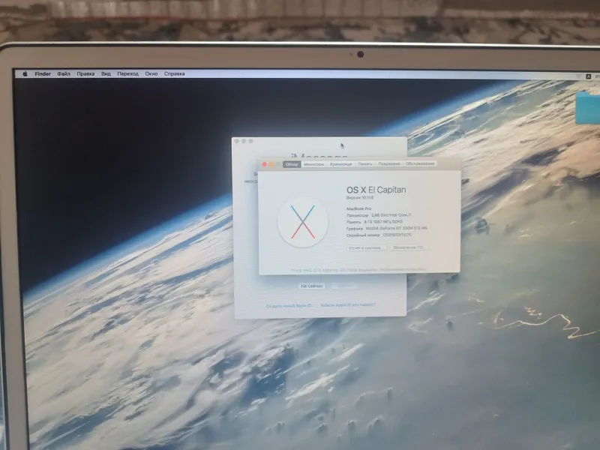Viewport: 600px width, 450px height.
Task: Click the Обновление ПО button
Action: point(408,247)
